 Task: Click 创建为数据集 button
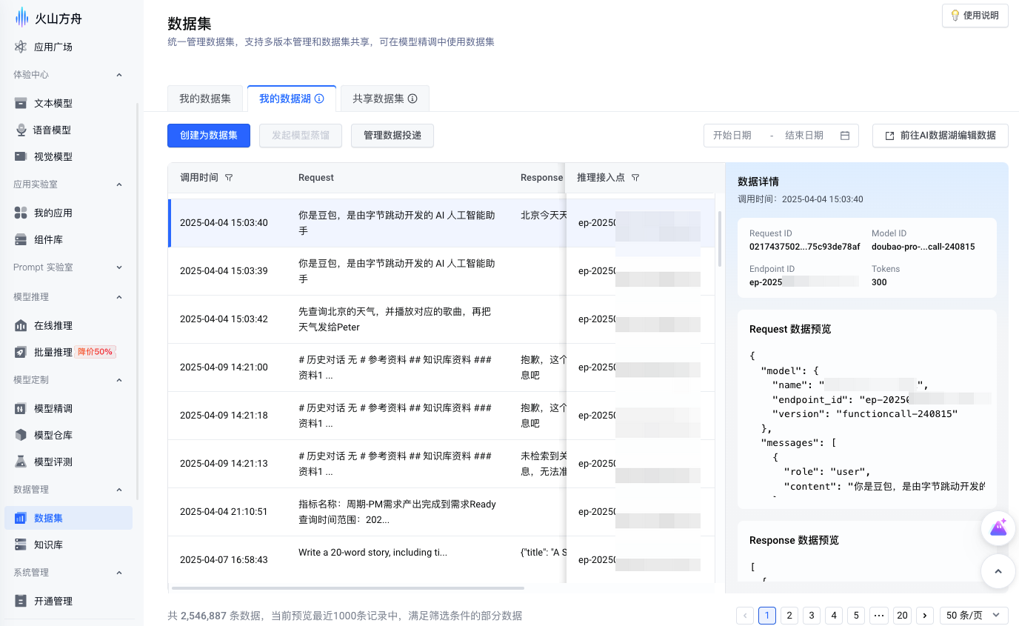(x=209, y=136)
